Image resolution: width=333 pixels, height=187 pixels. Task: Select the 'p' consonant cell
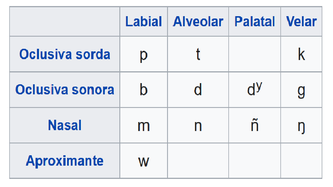(144, 54)
